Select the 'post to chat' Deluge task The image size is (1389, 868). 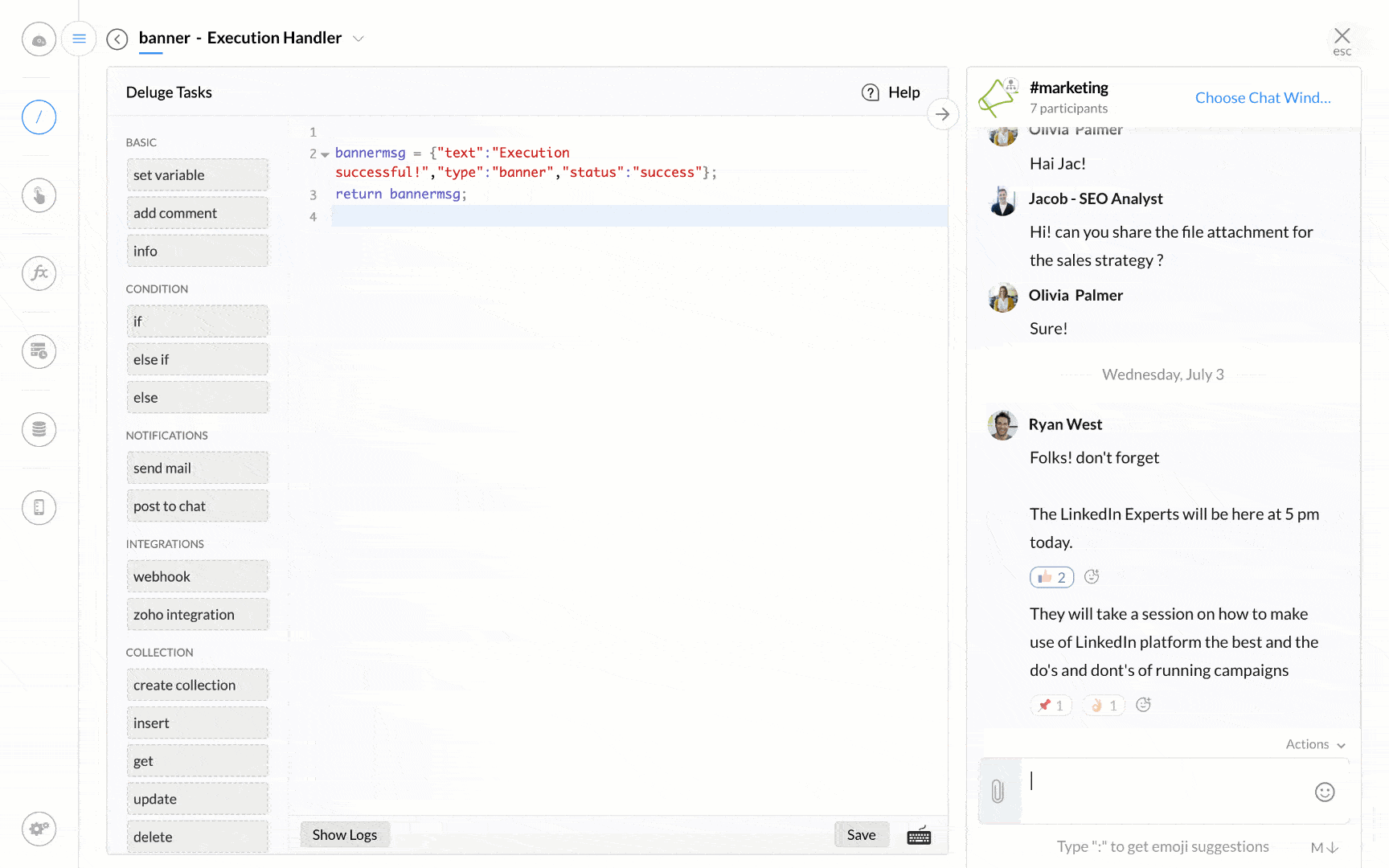tap(197, 506)
